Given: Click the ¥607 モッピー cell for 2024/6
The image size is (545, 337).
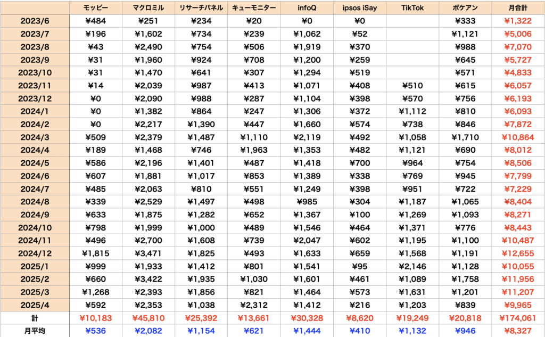Looking at the screenshot, I should 96,176.
